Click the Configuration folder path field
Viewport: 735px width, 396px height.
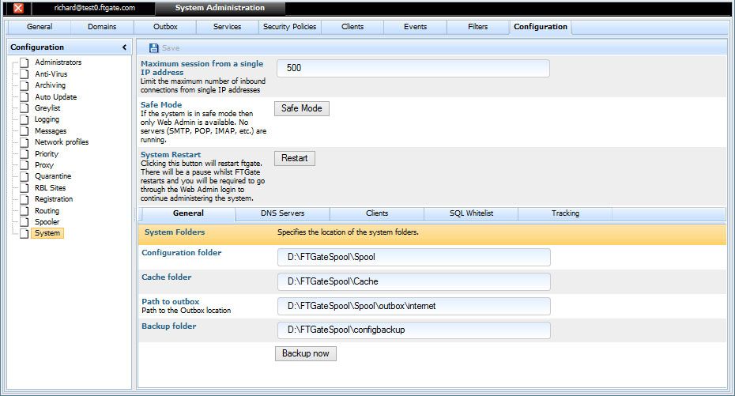click(414, 257)
